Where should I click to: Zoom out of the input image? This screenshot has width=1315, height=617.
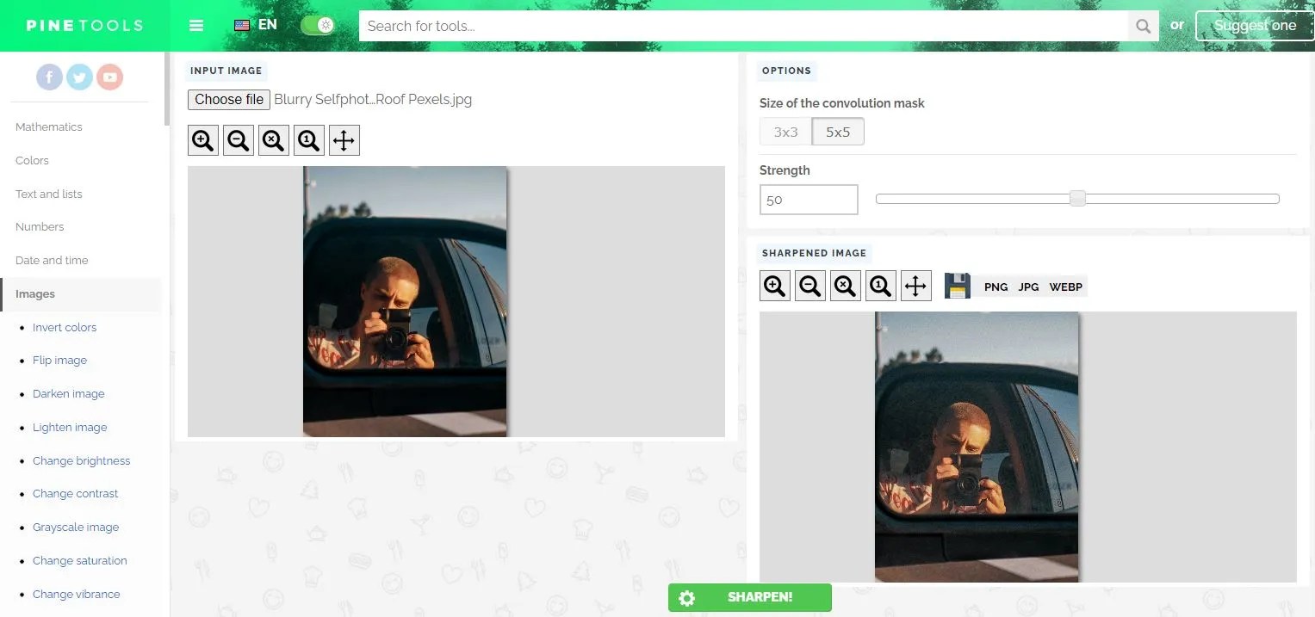click(x=238, y=139)
